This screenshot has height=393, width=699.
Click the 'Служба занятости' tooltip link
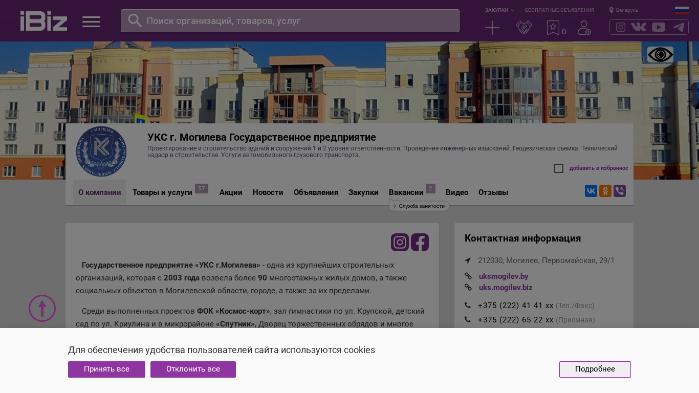pyautogui.click(x=420, y=206)
